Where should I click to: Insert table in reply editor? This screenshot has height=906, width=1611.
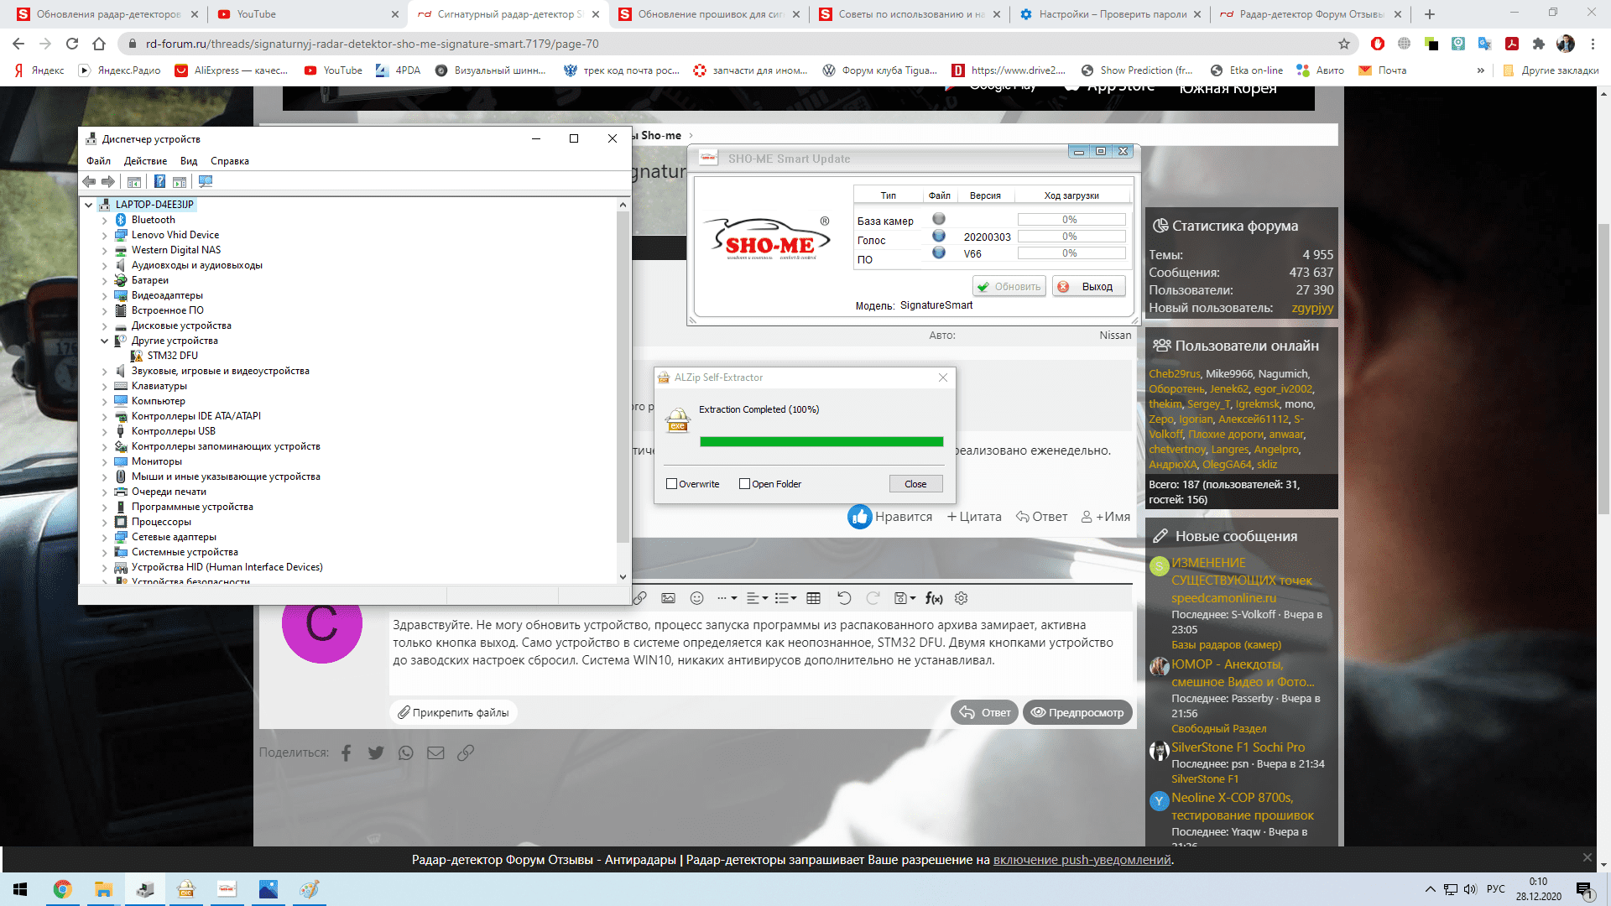pos(813,598)
